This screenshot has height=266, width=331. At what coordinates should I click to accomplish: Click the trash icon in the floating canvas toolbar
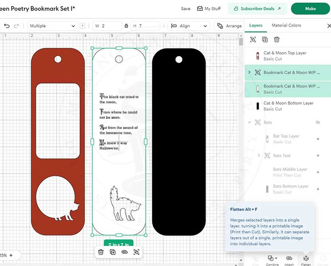click(101, 252)
